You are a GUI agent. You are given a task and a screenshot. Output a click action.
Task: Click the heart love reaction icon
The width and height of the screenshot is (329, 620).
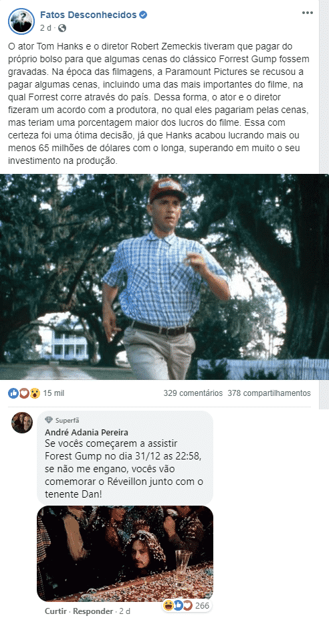point(24,393)
